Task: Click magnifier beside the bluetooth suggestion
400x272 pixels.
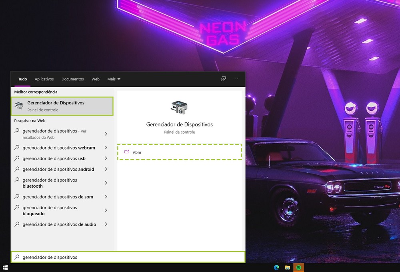Action: [x=17, y=180]
